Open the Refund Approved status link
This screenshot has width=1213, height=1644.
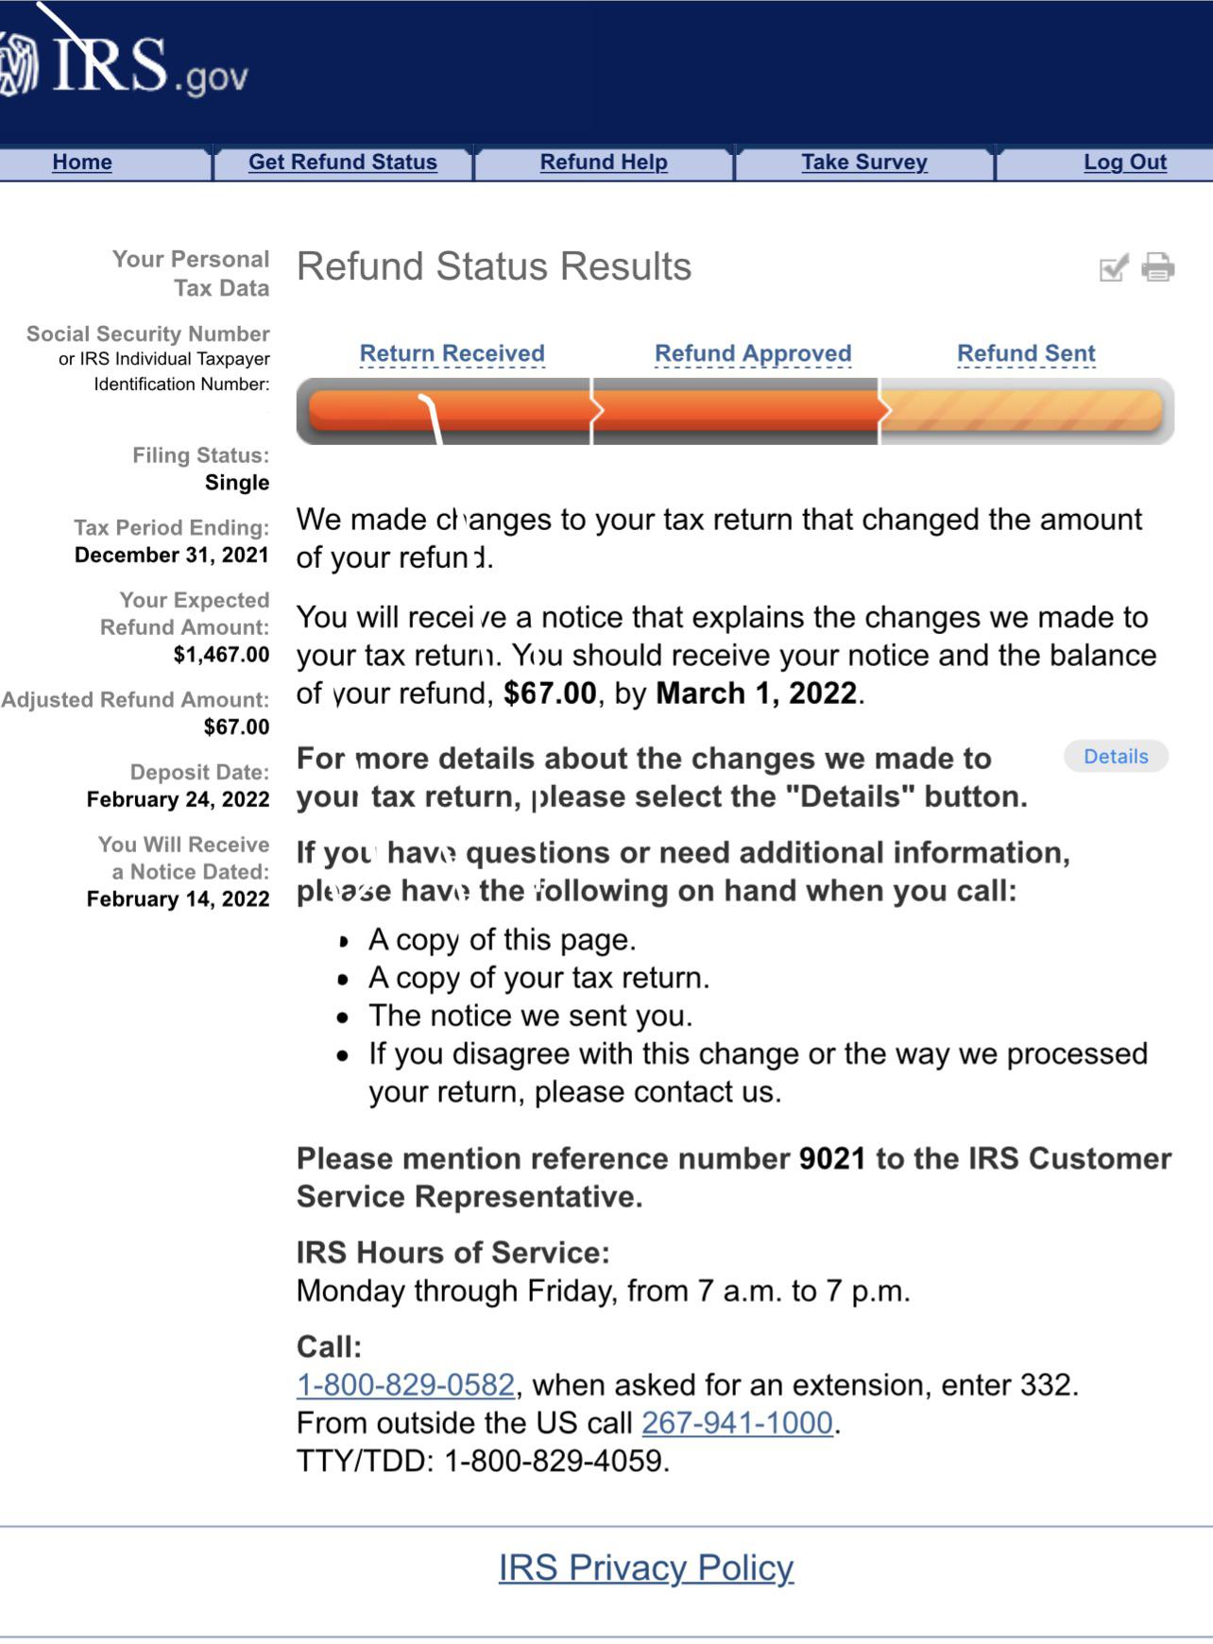tap(753, 352)
